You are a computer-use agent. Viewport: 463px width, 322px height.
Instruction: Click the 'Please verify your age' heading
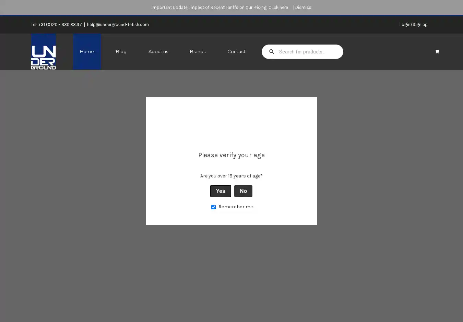click(x=231, y=155)
